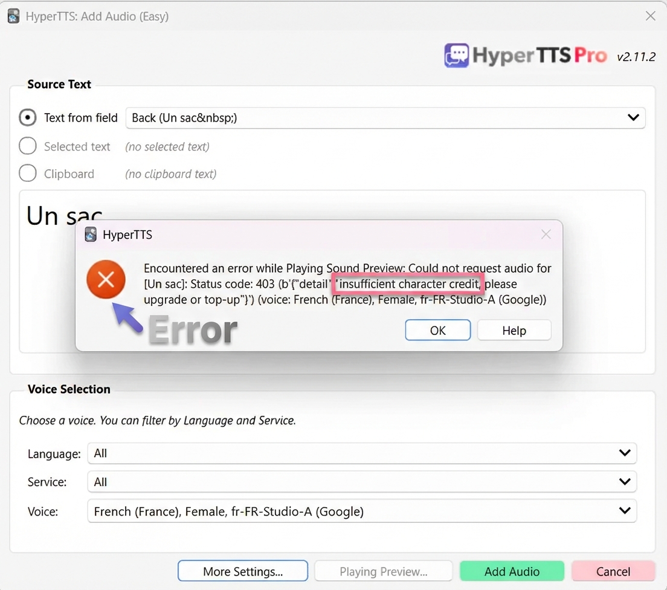This screenshot has width=667, height=590.
Task: Click the HyperTTS app icon in the title bar
Action: (x=13, y=16)
